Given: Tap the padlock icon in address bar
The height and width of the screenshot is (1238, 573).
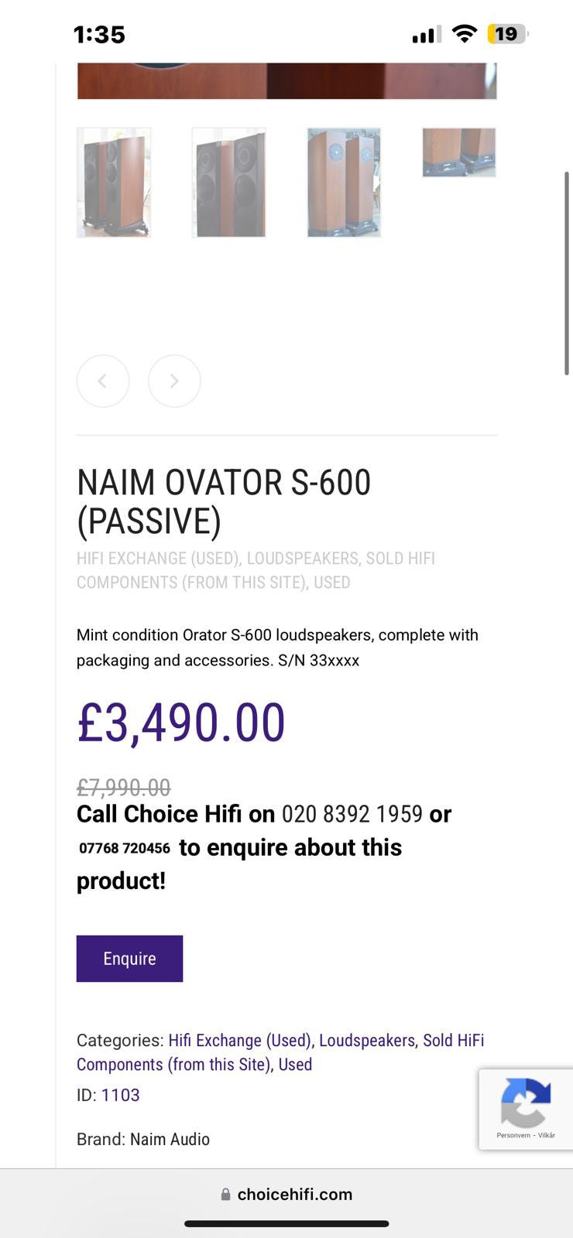Looking at the screenshot, I should pyautogui.click(x=225, y=1194).
